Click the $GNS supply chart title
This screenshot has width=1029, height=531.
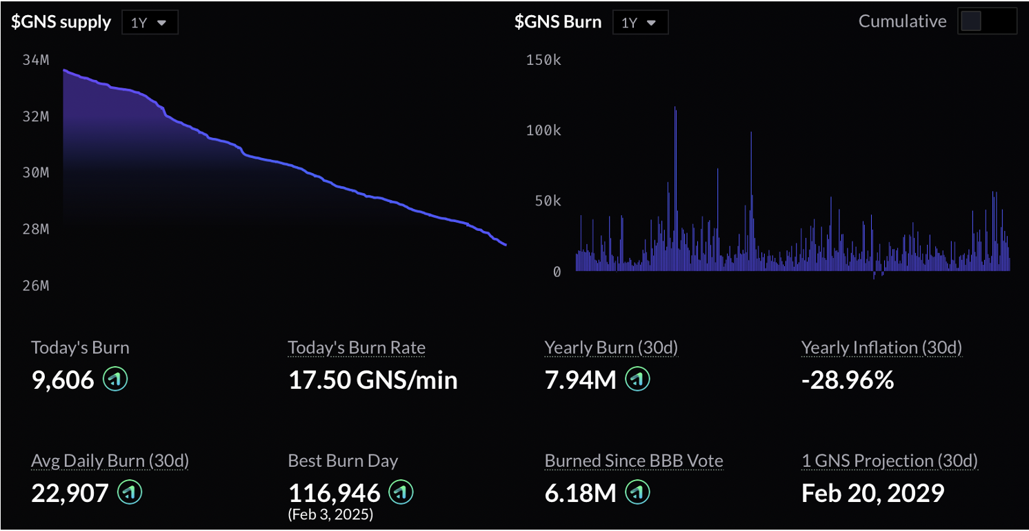[x=61, y=22]
